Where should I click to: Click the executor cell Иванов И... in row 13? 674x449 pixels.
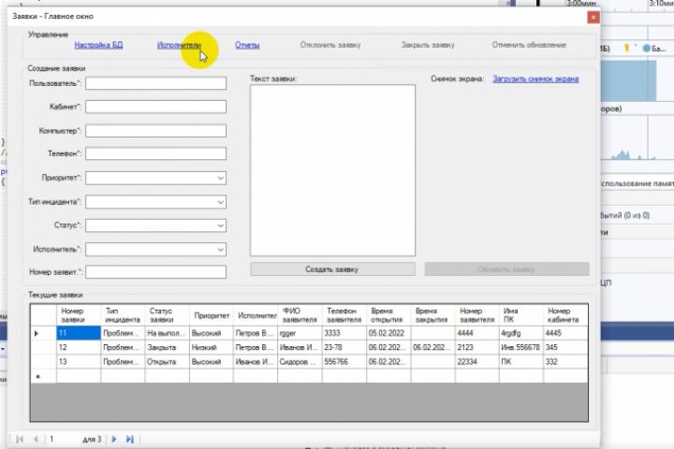(256, 362)
